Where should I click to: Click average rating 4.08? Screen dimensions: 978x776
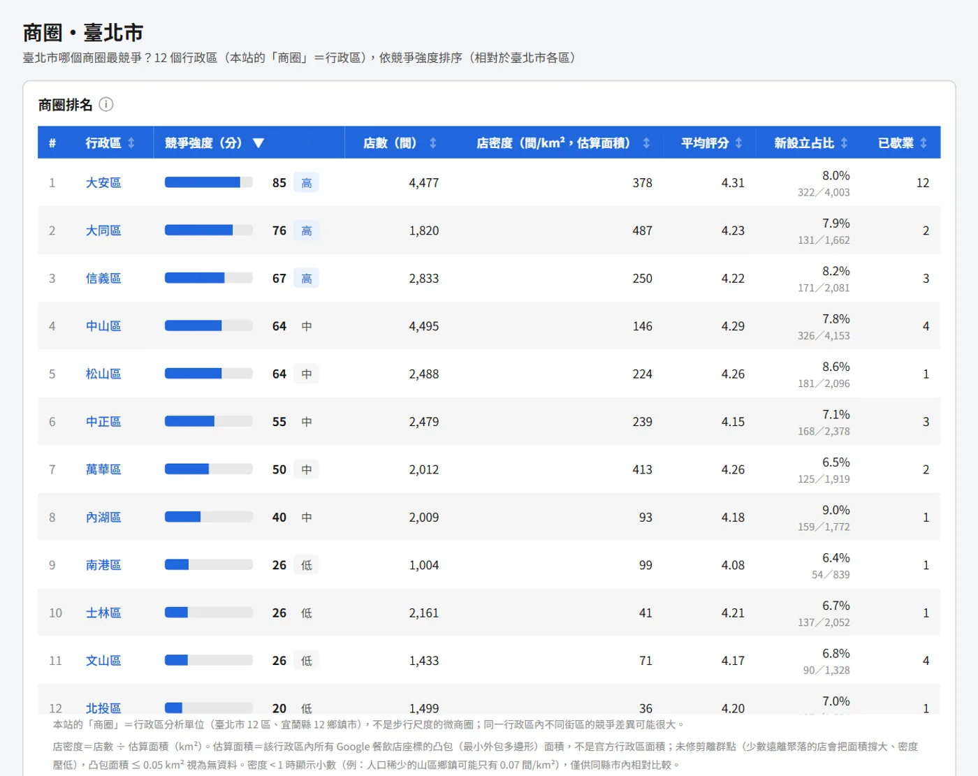(x=733, y=565)
